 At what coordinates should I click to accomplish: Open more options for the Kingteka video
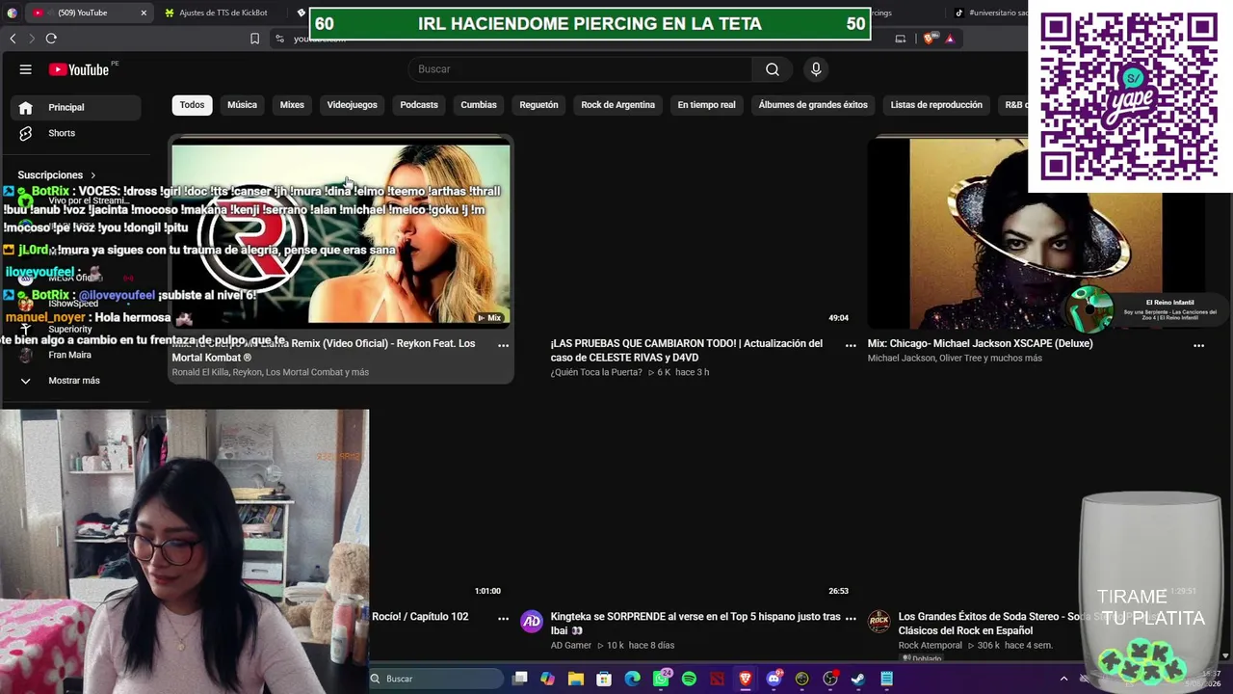click(x=851, y=618)
